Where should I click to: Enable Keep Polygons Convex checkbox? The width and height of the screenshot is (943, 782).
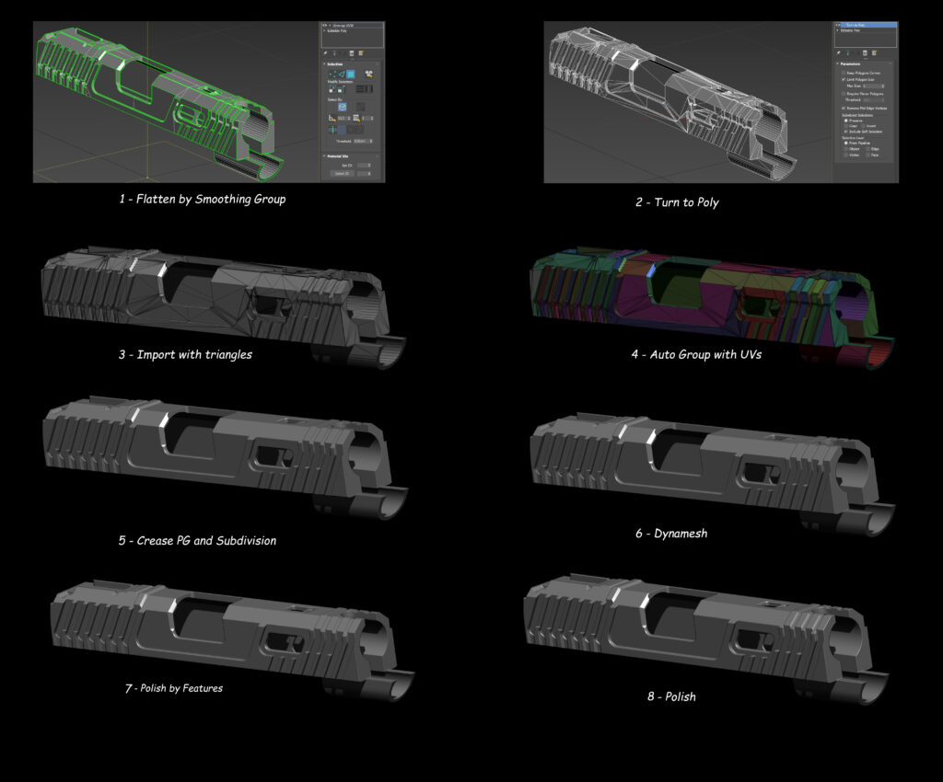coord(844,74)
